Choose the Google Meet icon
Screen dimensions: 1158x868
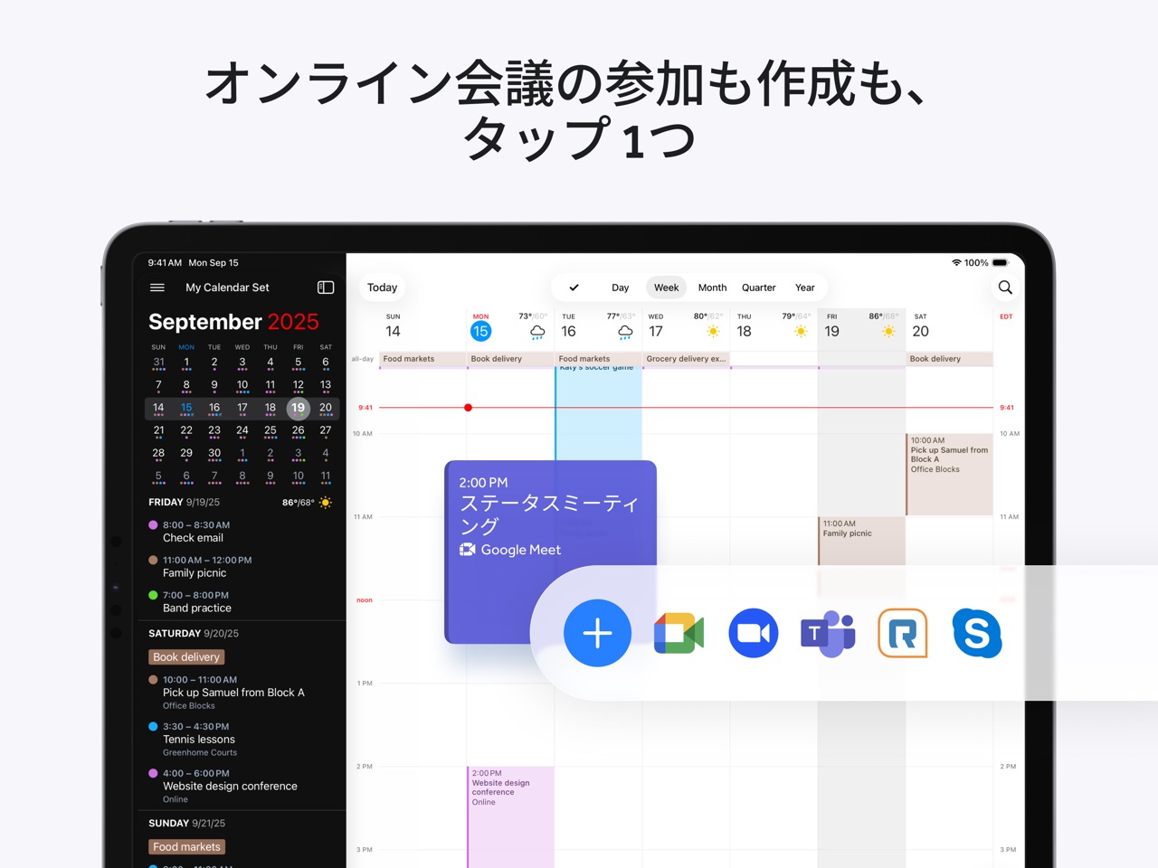click(679, 633)
